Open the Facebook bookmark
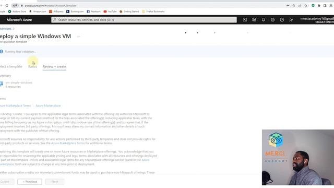 coord(93,11)
